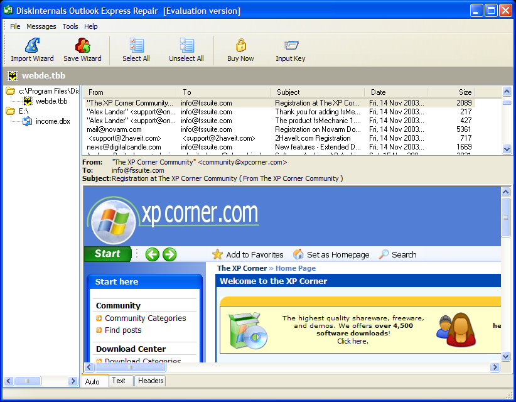Sort message list by Date column

(x=395, y=92)
